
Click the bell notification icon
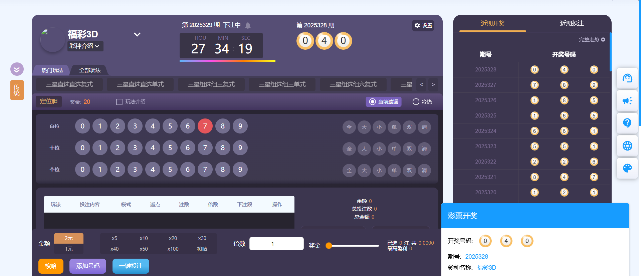click(x=248, y=25)
